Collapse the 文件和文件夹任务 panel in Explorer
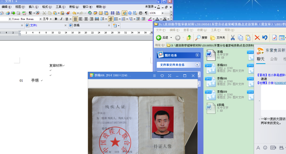This screenshot has height=154, width=286. 197,65
